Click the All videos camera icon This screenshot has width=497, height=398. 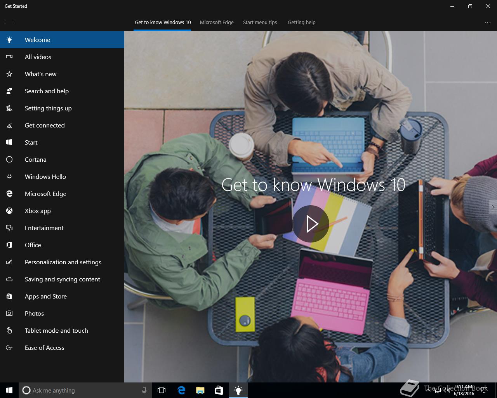(9, 57)
